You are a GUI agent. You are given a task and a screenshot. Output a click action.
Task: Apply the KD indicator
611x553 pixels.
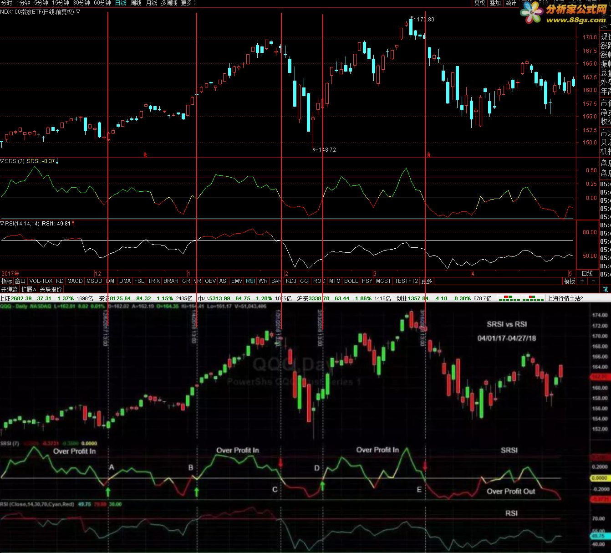coord(60,281)
